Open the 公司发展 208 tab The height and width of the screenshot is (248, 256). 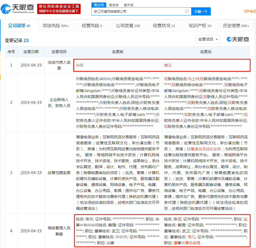coord(128,26)
